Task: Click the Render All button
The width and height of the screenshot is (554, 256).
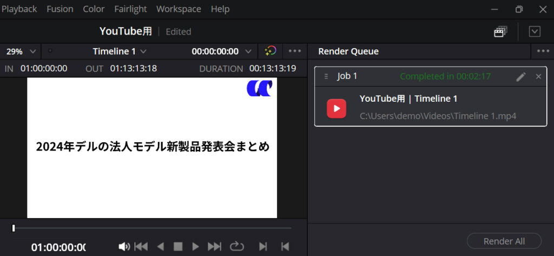Action: pos(504,241)
